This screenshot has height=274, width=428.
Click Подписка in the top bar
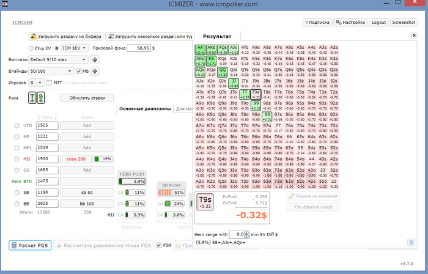tap(317, 23)
